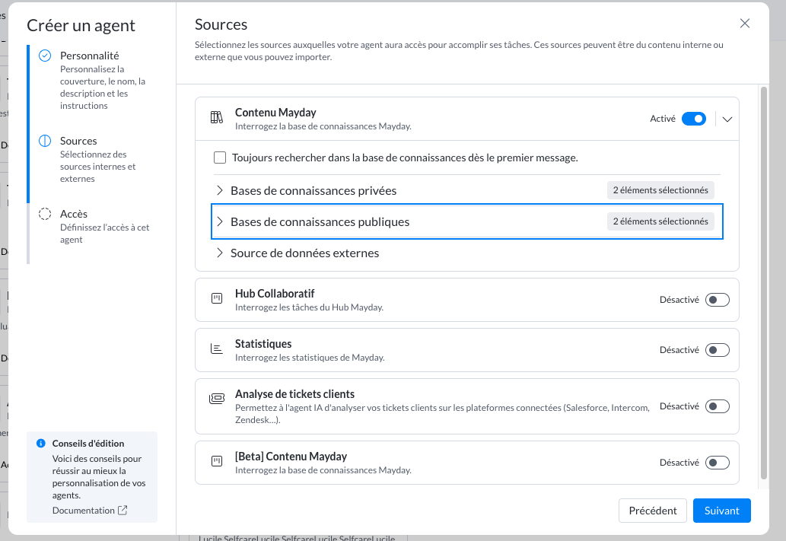Click the Accès step dashed circle icon
The width and height of the screenshot is (786, 541).
click(45, 215)
